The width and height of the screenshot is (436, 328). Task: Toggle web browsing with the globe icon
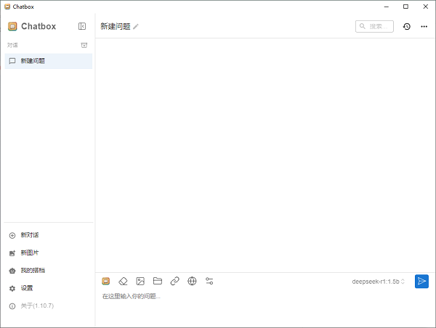point(192,281)
